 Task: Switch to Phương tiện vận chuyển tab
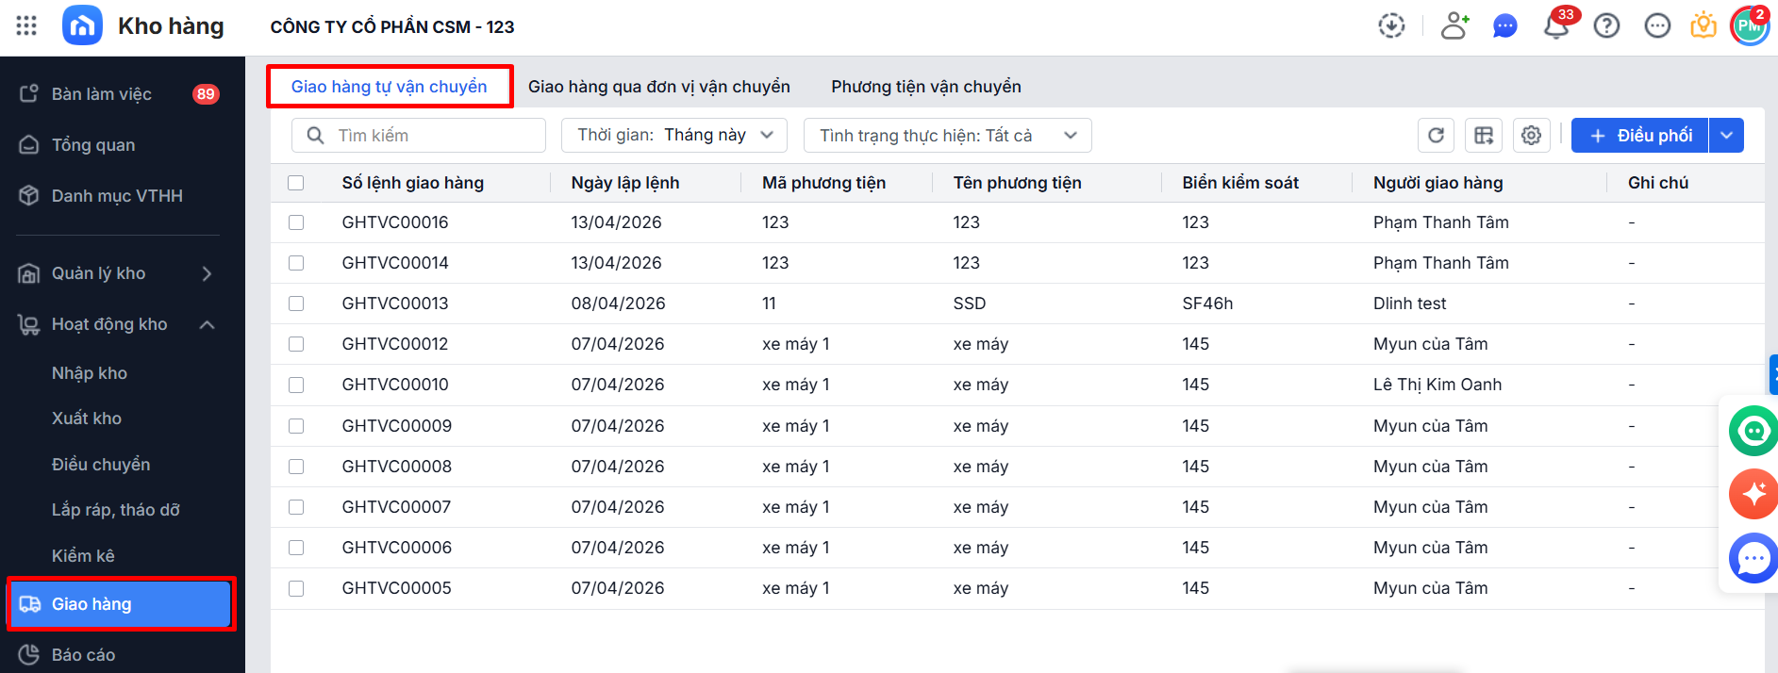coord(925,87)
